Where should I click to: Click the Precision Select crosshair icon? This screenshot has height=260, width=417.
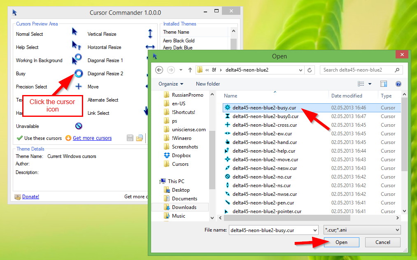pyautogui.click(x=79, y=86)
